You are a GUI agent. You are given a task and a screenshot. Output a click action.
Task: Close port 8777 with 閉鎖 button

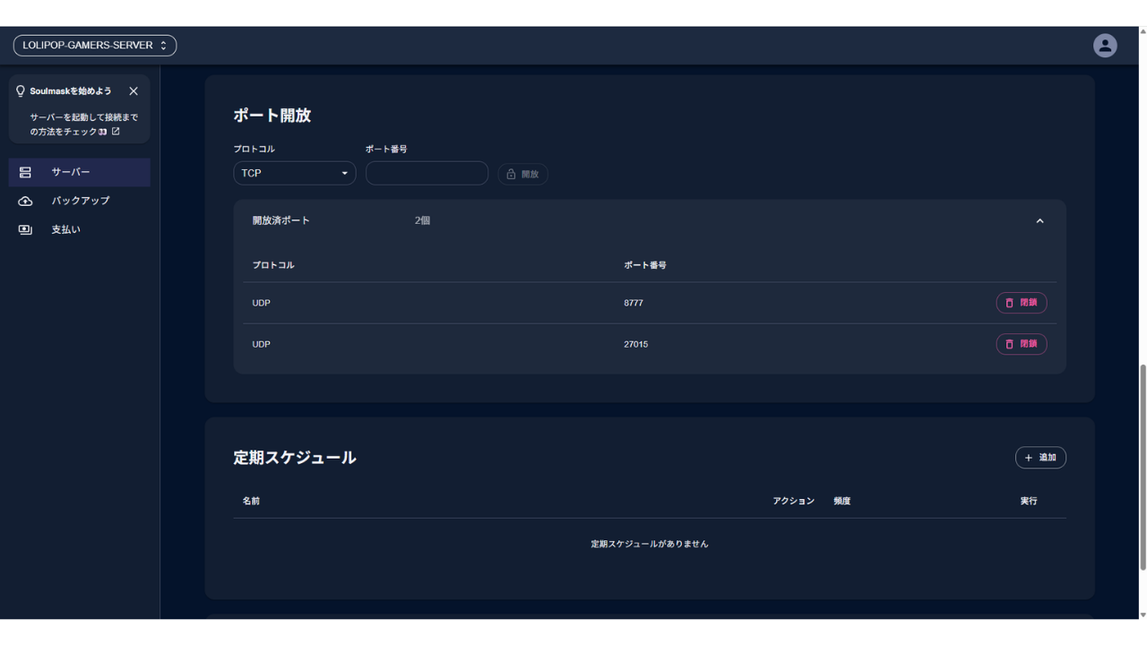[x=1022, y=303]
